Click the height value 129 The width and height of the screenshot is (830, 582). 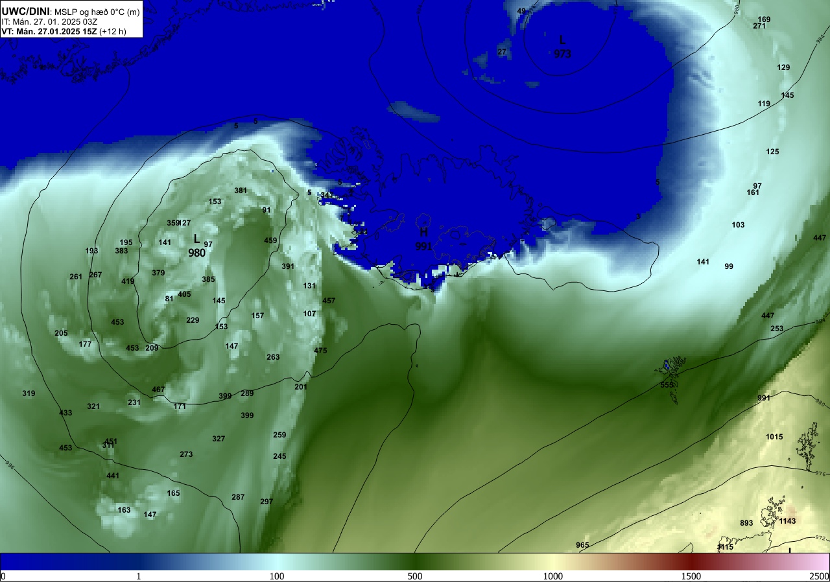pyautogui.click(x=783, y=67)
